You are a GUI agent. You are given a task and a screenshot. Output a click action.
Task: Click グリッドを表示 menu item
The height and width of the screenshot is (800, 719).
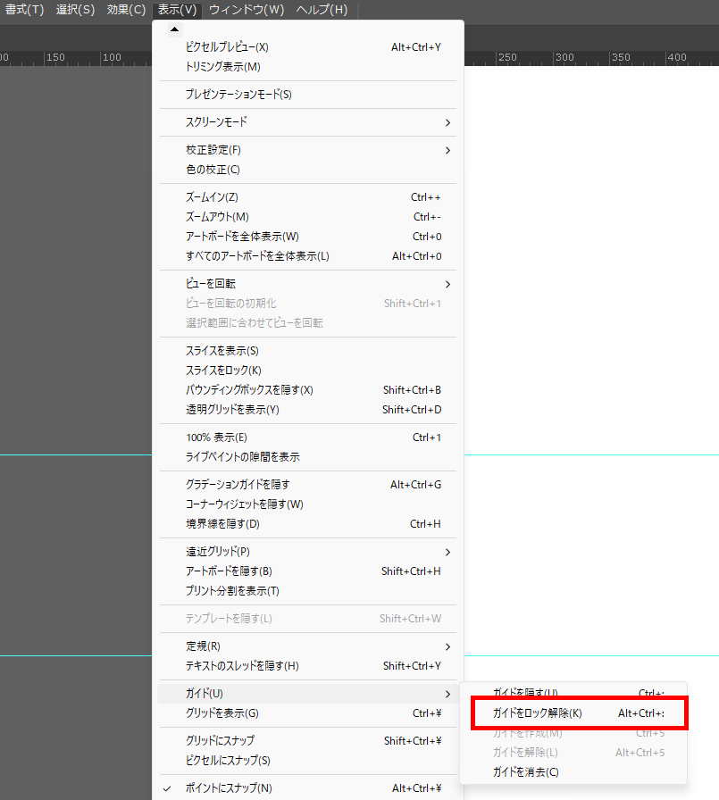(222, 713)
